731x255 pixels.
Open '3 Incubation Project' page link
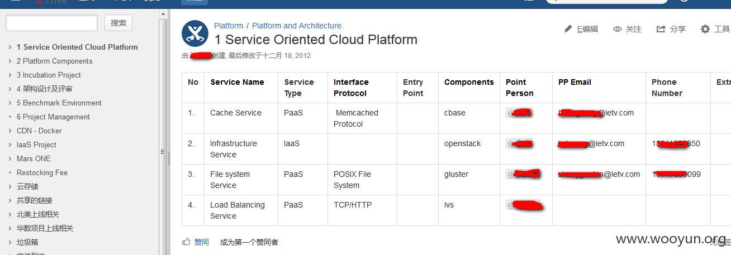point(49,75)
